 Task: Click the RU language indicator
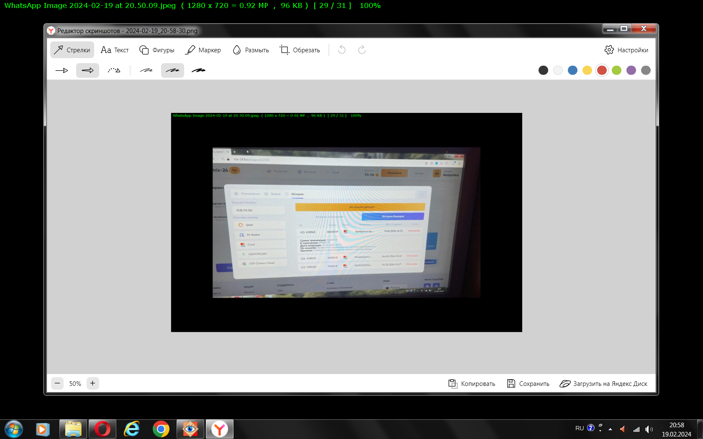click(580, 428)
